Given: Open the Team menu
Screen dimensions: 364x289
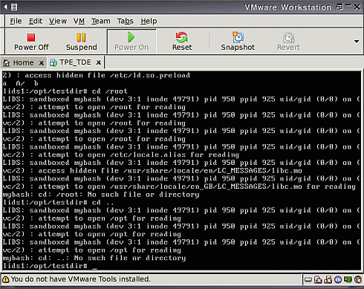Looking at the screenshot, I should coord(100,21).
